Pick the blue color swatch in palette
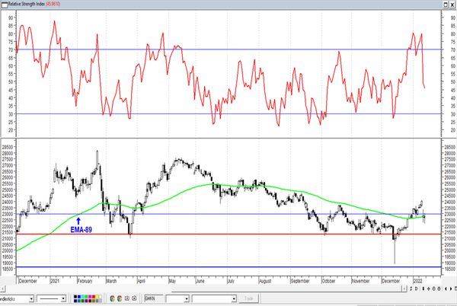 click(79, 297)
